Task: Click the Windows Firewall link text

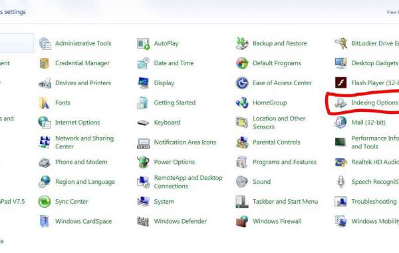Action: [x=277, y=221]
